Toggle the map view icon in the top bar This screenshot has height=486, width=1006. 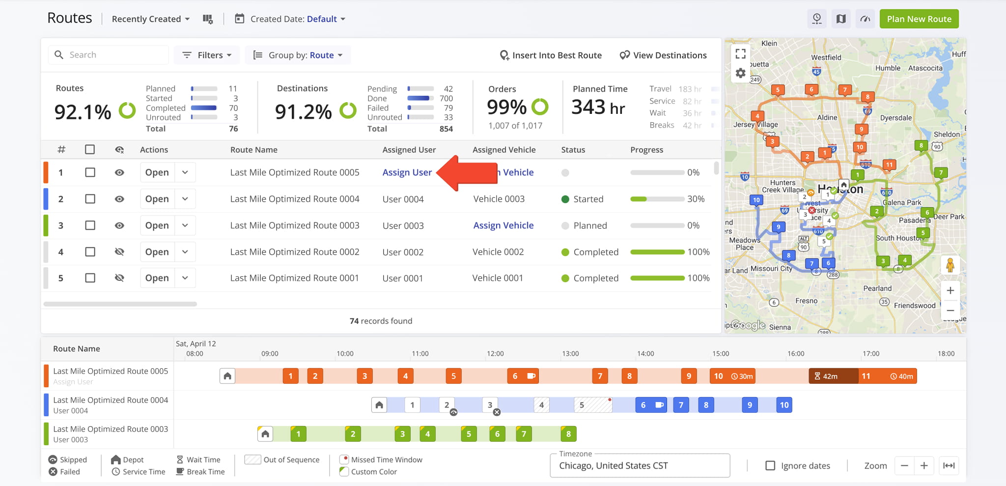(841, 19)
